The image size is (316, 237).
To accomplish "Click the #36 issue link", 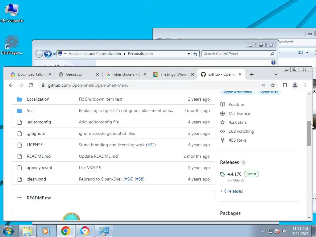I will (x=128, y=179).
